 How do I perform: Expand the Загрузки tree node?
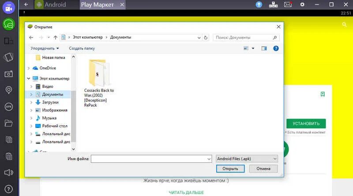tap(31, 102)
